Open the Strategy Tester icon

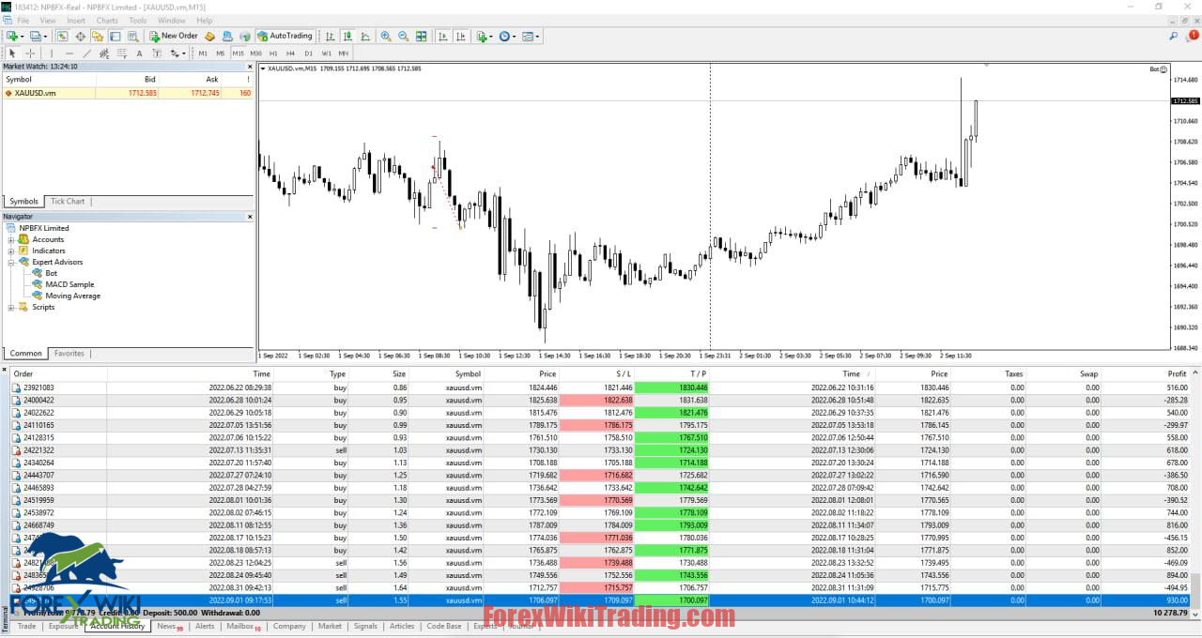point(132,37)
